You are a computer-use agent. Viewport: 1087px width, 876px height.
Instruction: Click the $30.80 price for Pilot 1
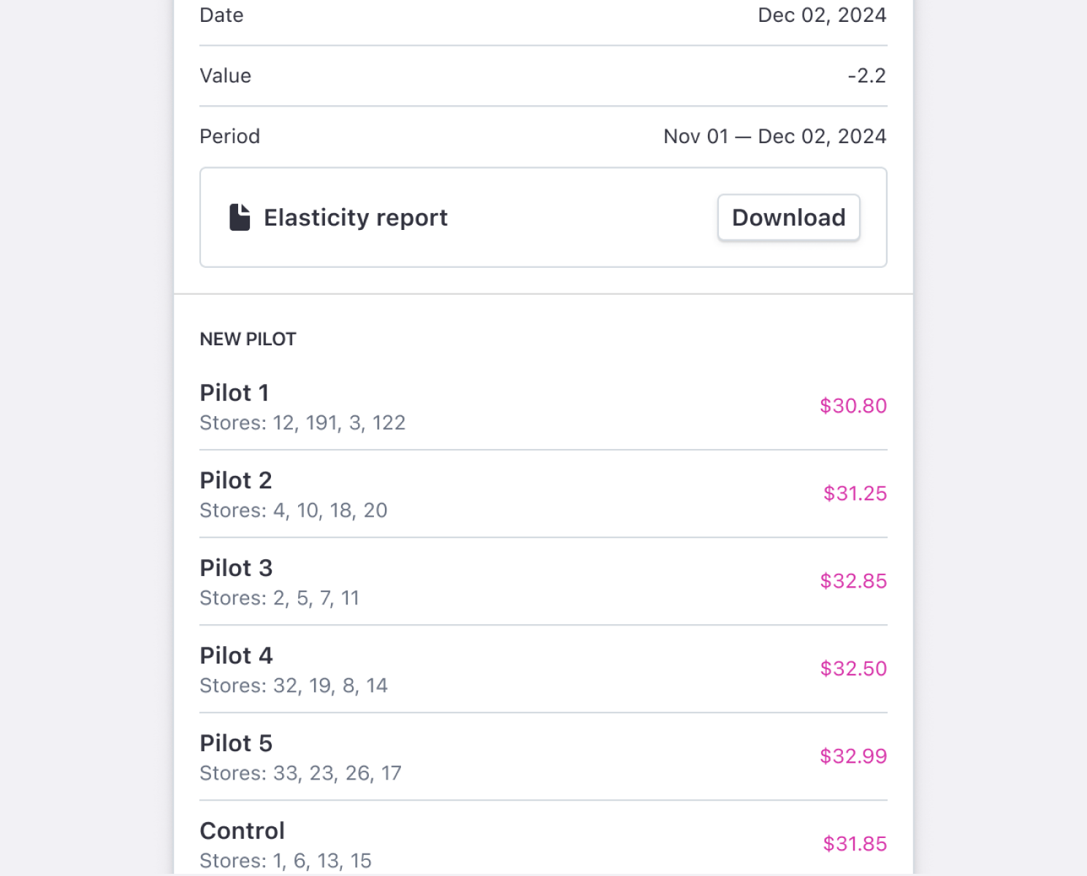[x=853, y=406]
